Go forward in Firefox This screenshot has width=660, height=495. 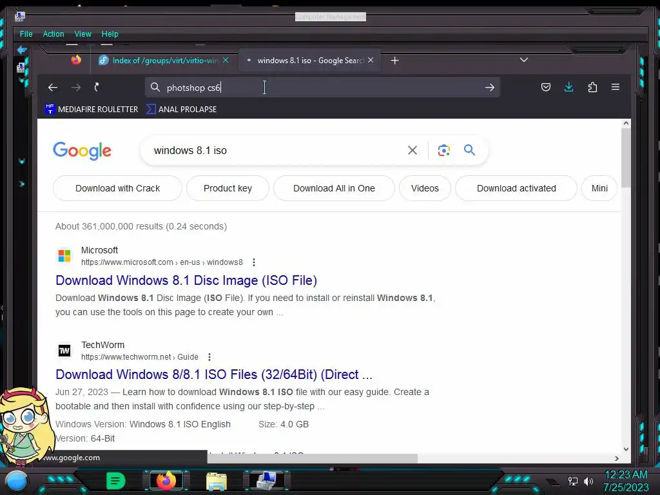76,88
